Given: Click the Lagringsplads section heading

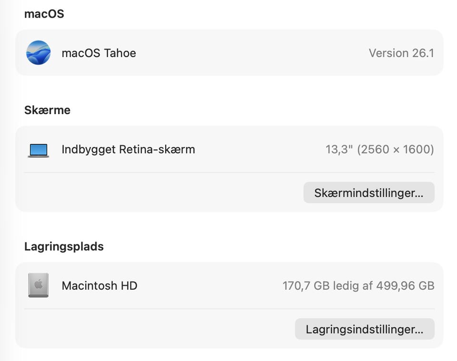Looking at the screenshot, I should click(64, 246).
